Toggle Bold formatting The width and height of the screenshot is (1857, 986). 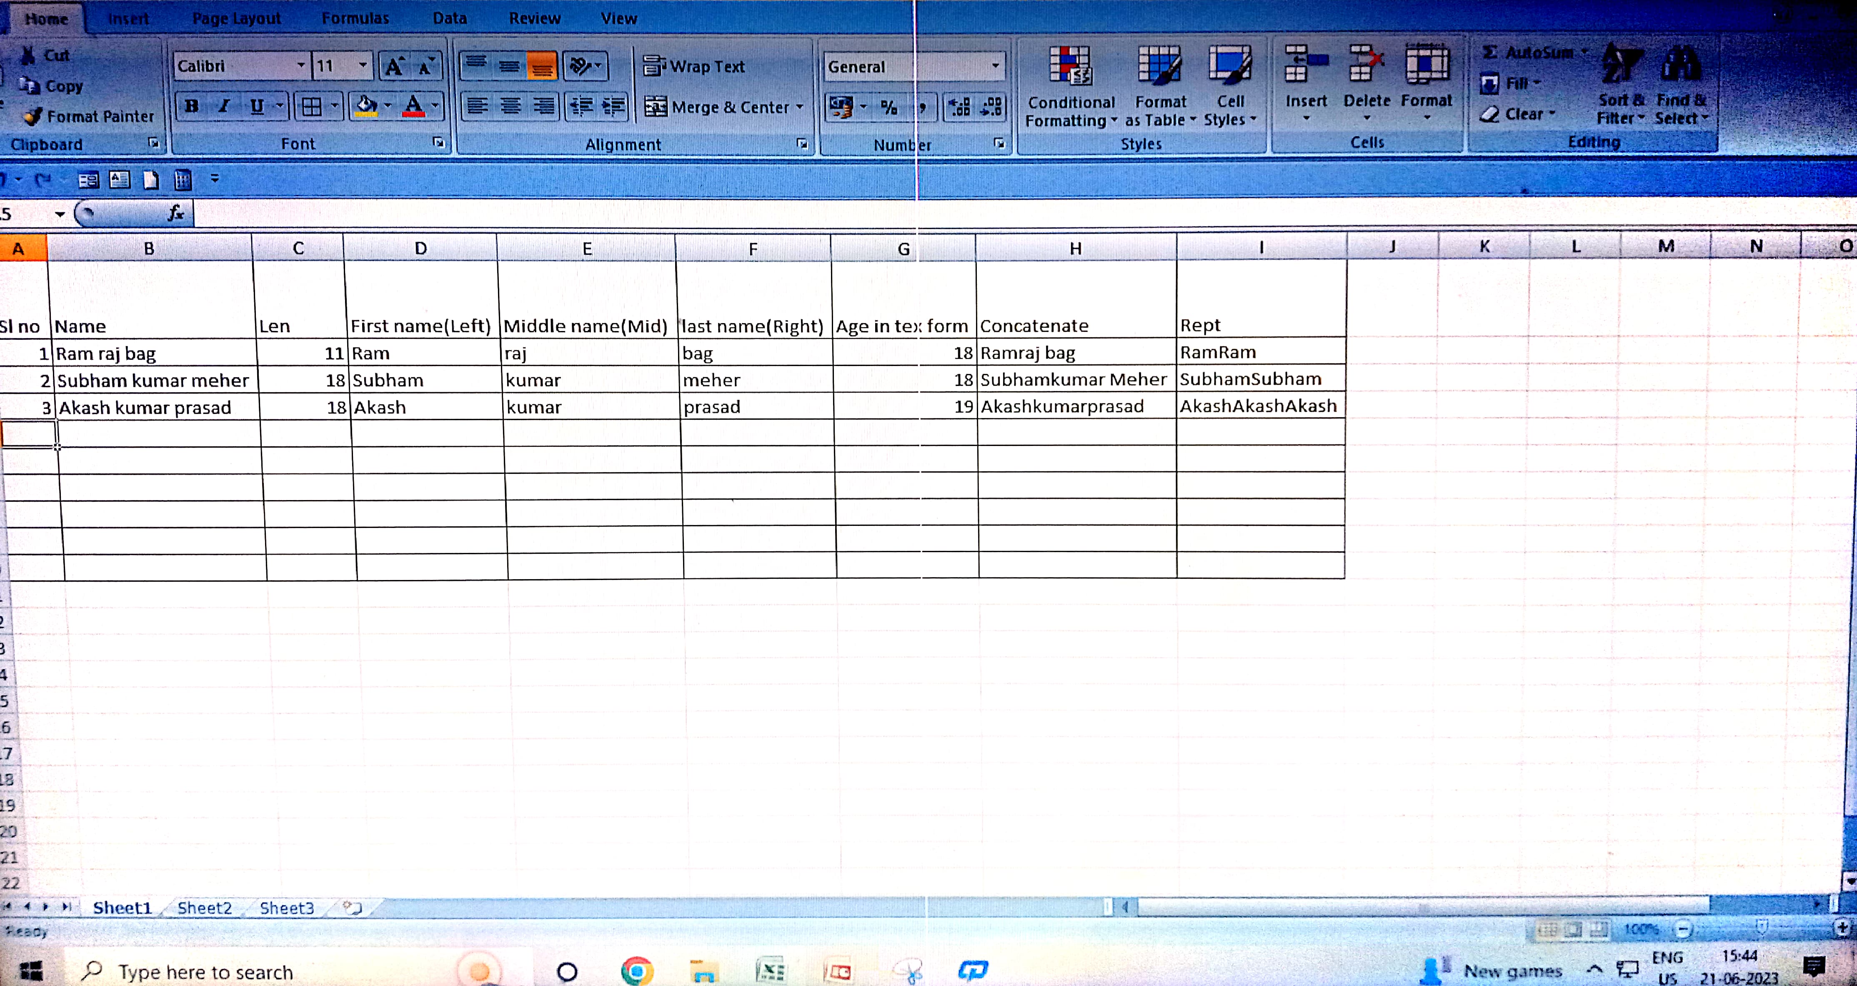(192, 107)
